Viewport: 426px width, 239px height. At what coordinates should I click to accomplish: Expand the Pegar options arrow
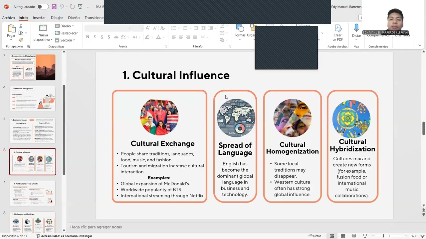(11, 40)
